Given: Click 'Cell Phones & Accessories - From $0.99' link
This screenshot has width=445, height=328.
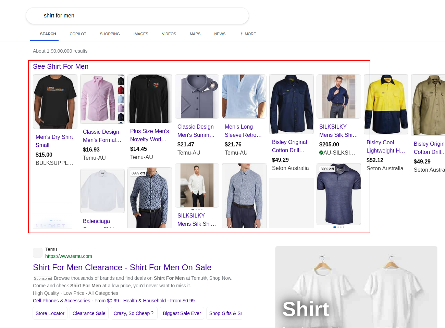Looking at the screenshot, I should point(76,301).
